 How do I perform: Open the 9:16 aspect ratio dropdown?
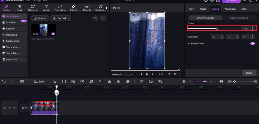(162, 74)
